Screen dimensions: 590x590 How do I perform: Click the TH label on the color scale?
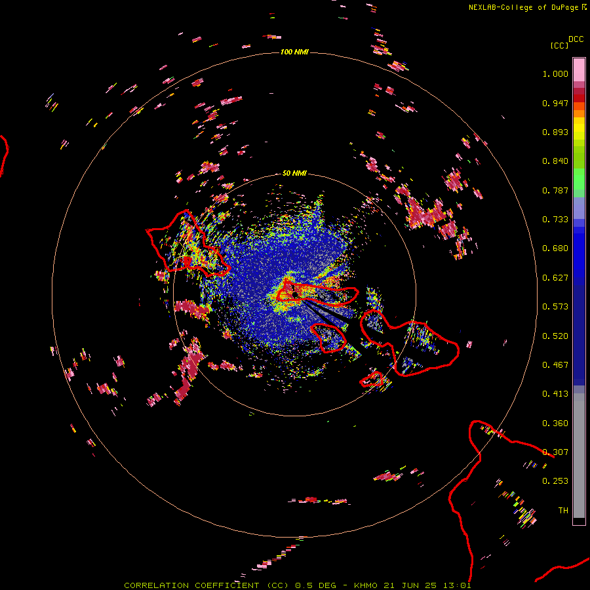point(563,511)
